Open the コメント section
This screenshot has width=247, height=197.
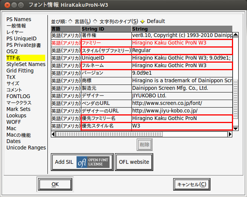(x=14, y=90)
